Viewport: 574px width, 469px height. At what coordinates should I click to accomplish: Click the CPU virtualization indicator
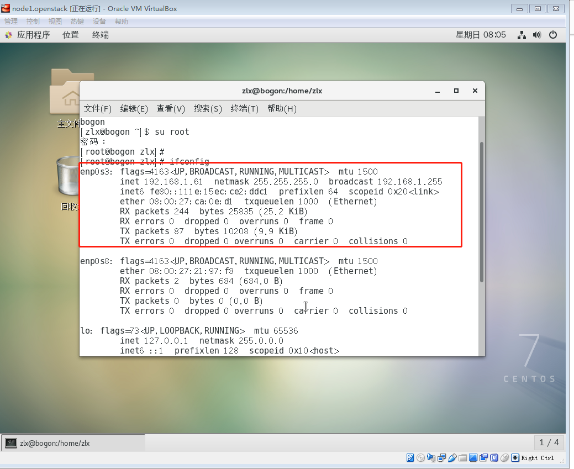click(494, 457)
